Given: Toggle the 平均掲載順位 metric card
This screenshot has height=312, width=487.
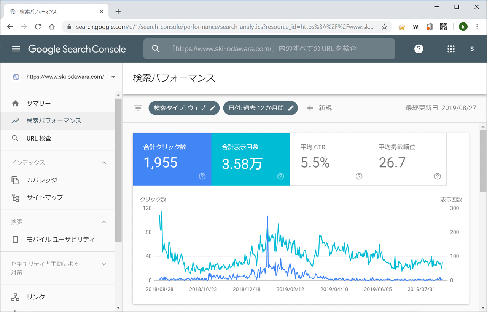Looking at the screenshot, I should 407,159.
